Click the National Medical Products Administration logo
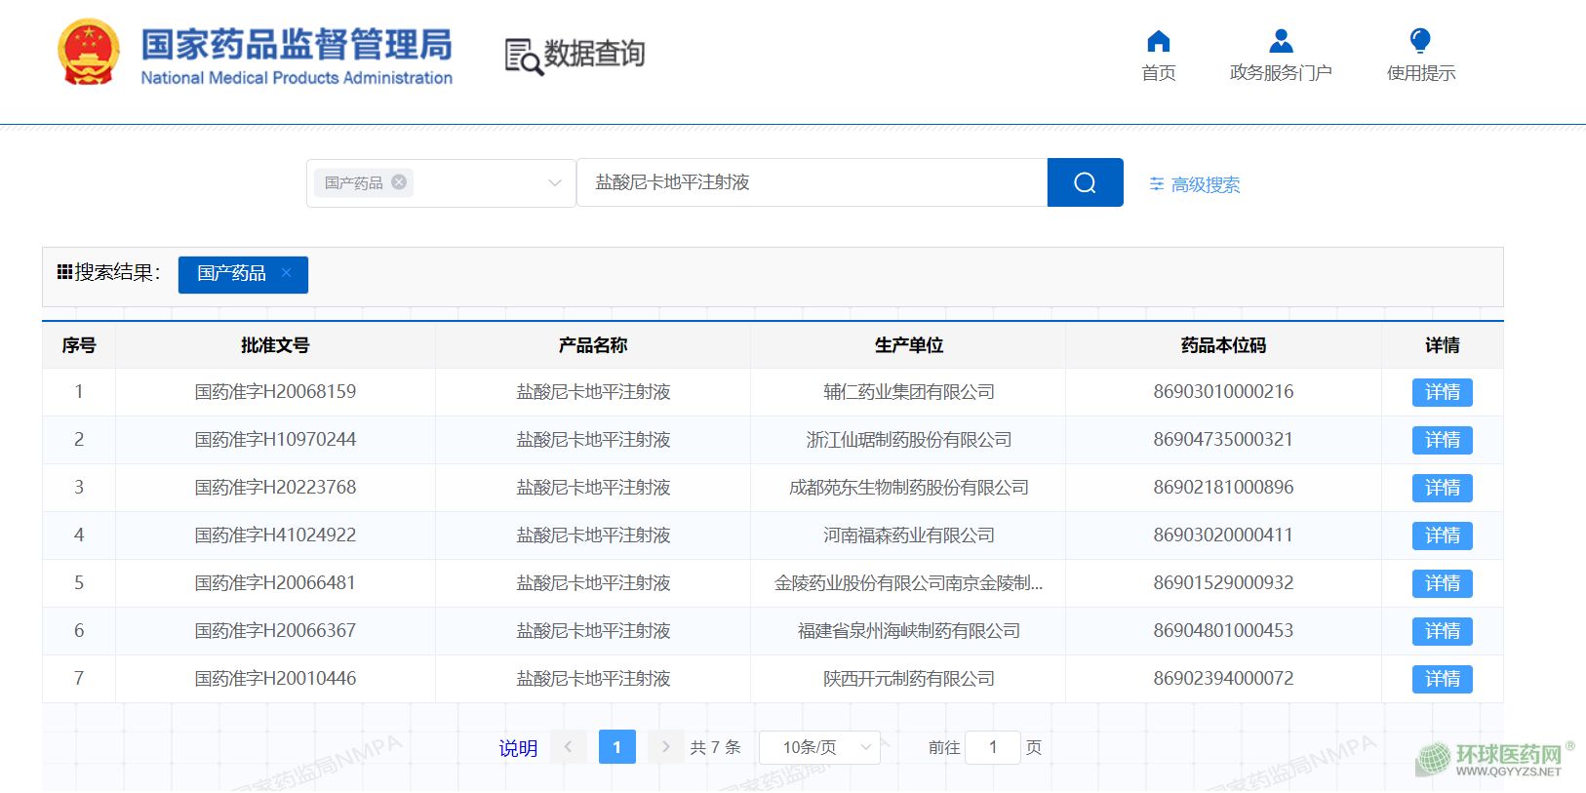The image size is (1586, 793). 256,56
